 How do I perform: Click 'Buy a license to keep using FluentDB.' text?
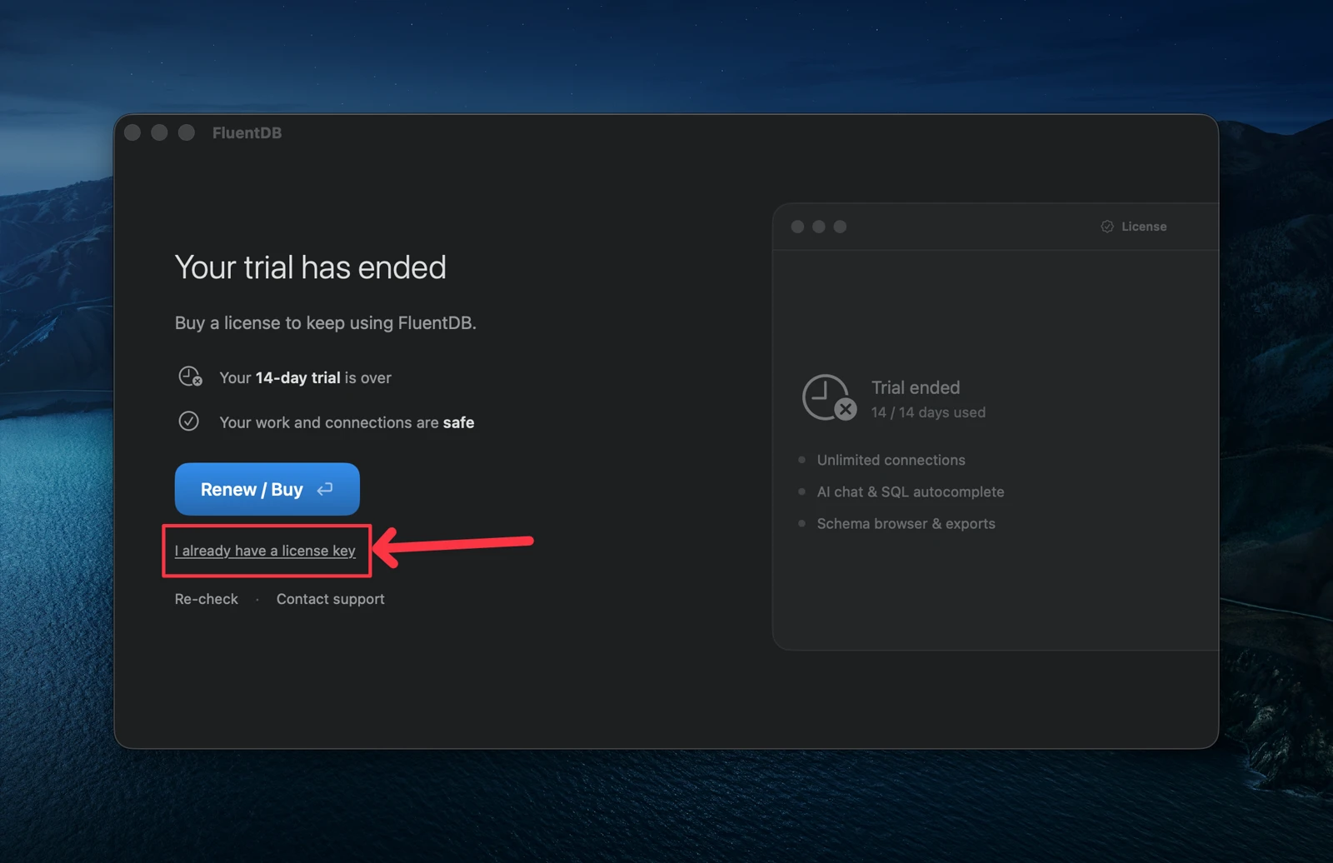pos(326,323)
